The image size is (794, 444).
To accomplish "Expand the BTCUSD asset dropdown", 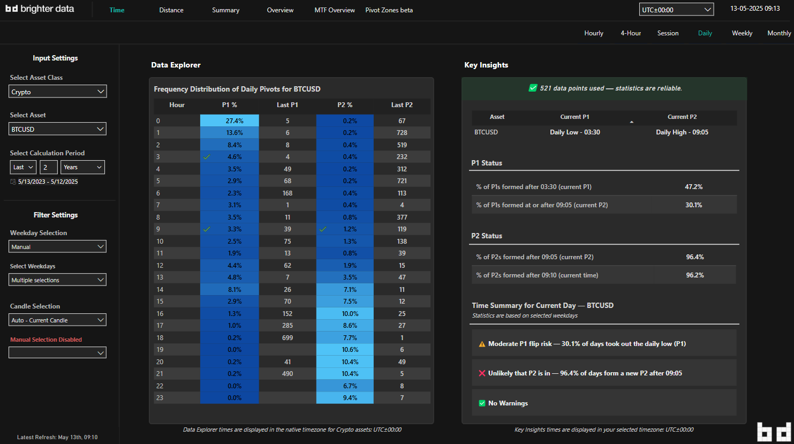I will pos(58,129).
